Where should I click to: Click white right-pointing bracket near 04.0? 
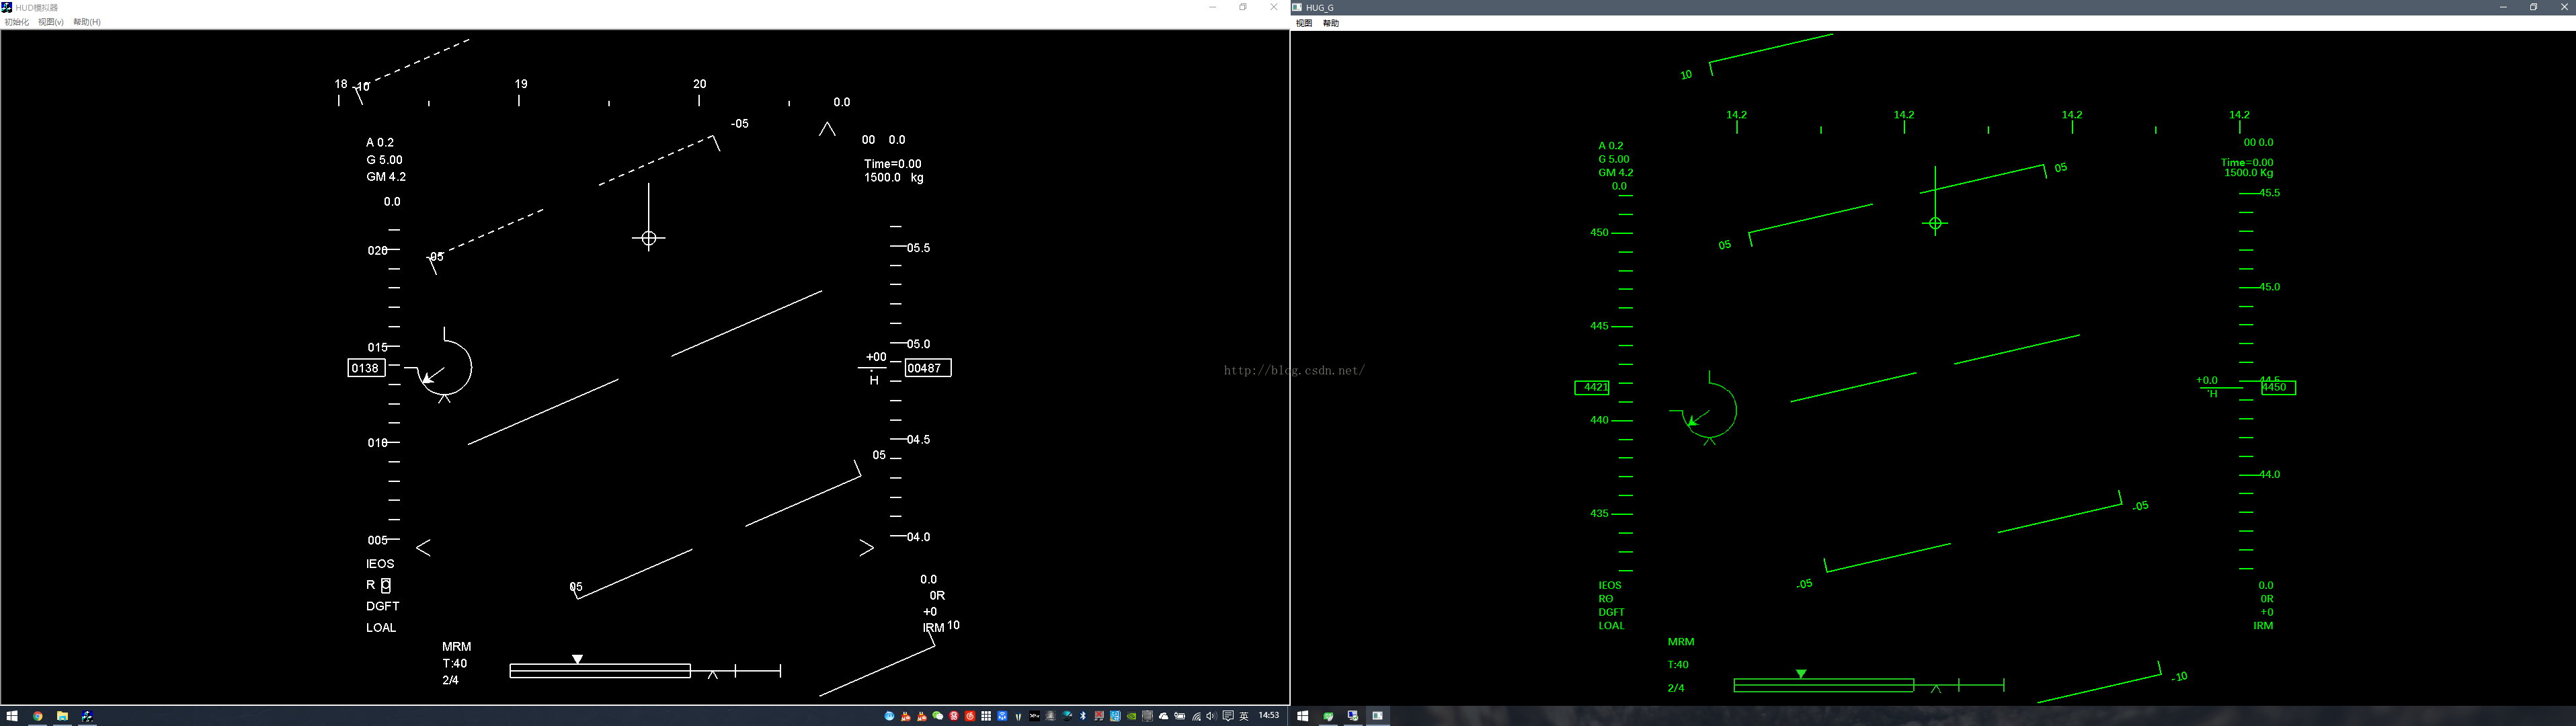[x=866, y=548]
